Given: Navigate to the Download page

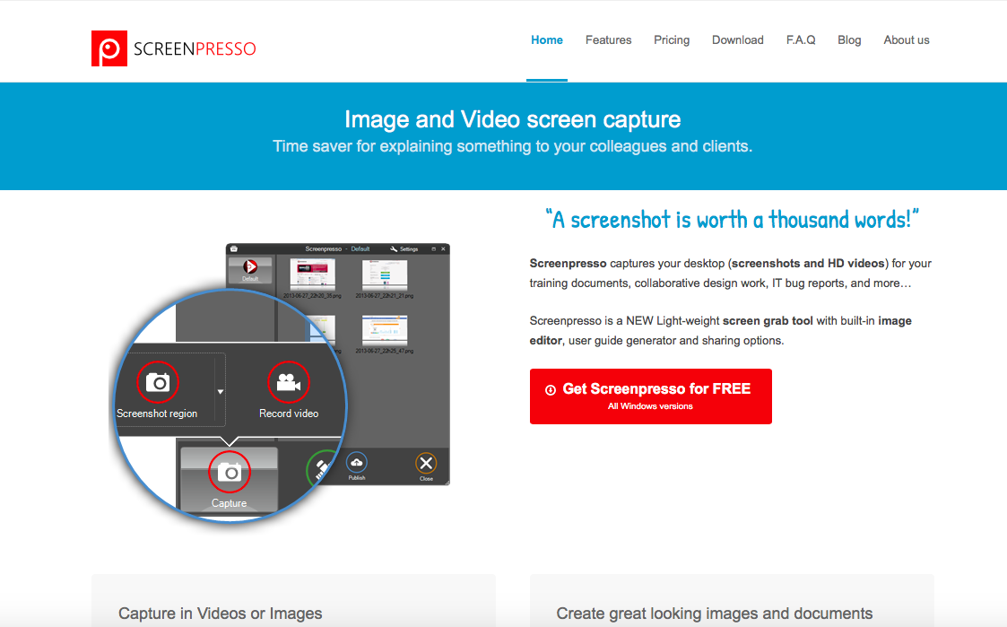Looking at the screenshot, I should click(x=738, y=39).
